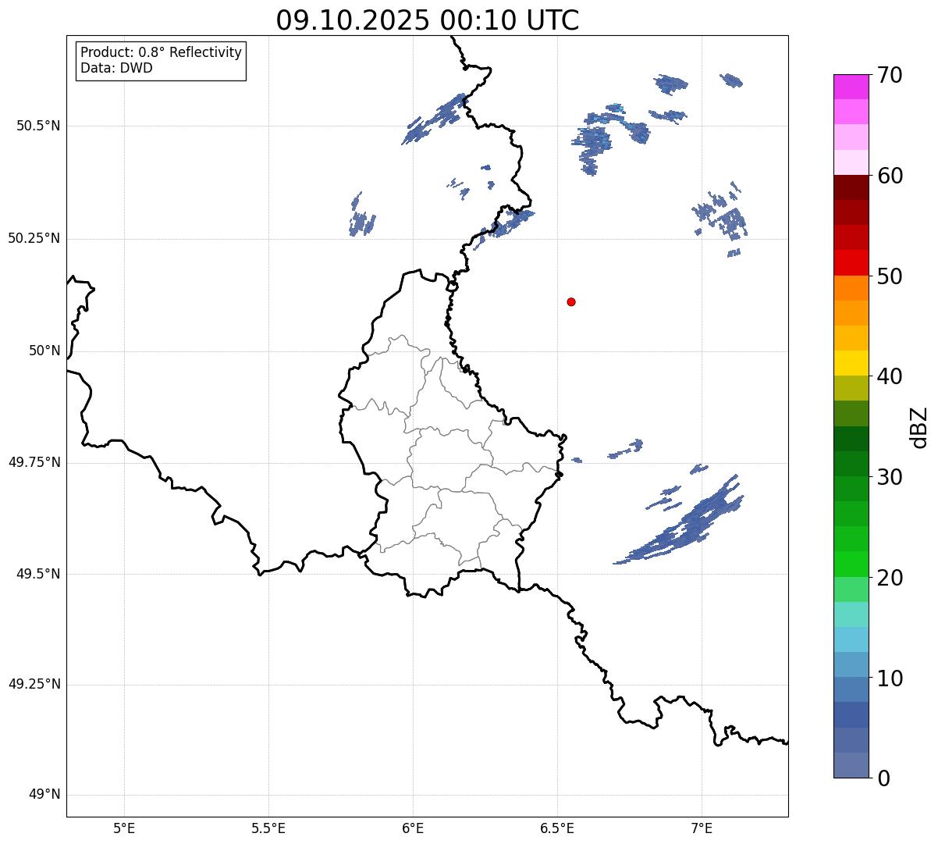Click the 50°N latitude tick label
The image size is (938, 844).
point(44,351)
